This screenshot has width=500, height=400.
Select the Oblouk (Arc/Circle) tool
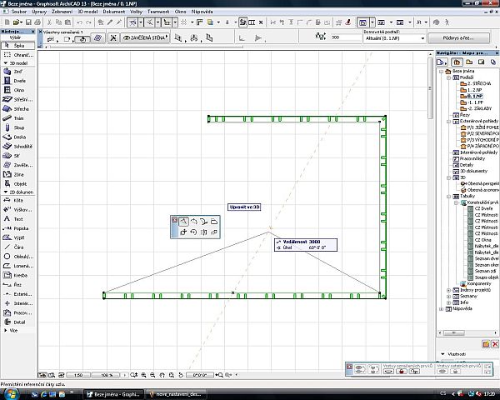coord(17,257)
